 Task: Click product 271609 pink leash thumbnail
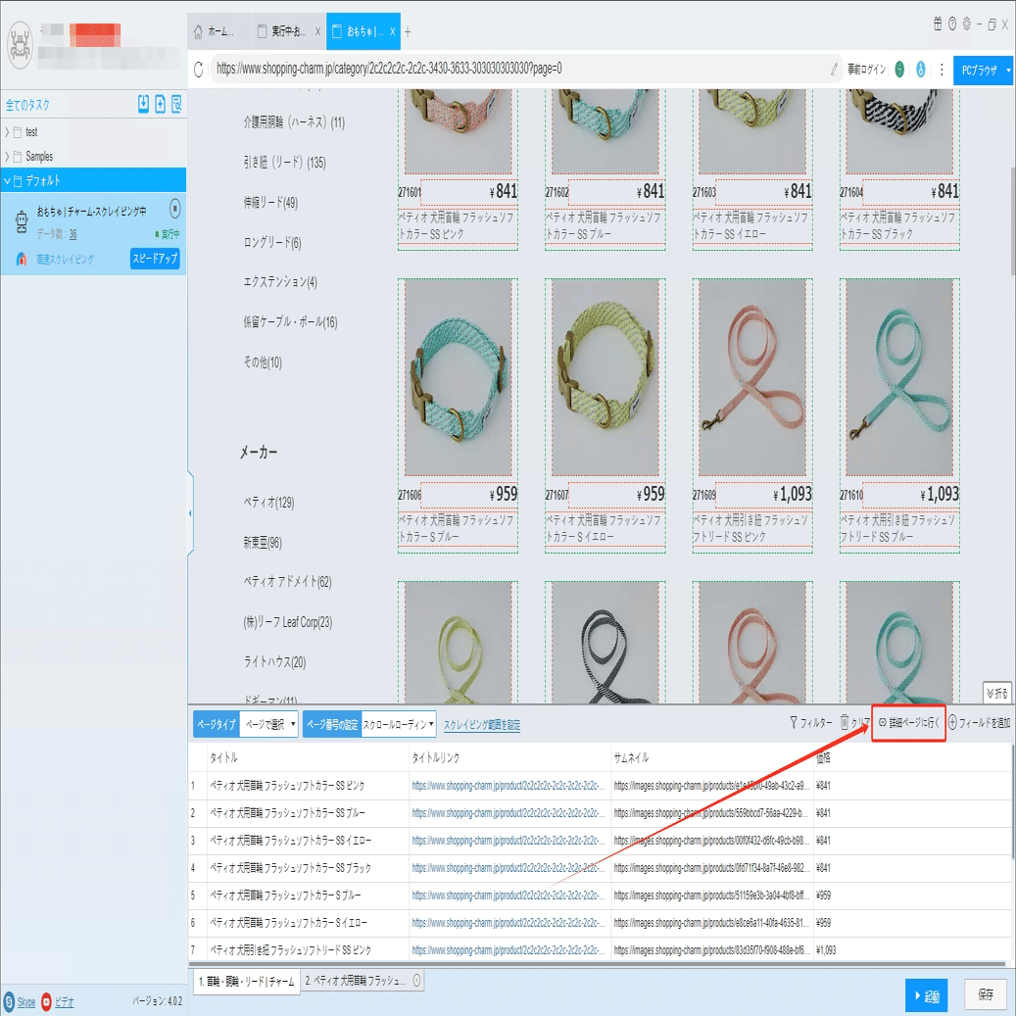coord(752,378)
